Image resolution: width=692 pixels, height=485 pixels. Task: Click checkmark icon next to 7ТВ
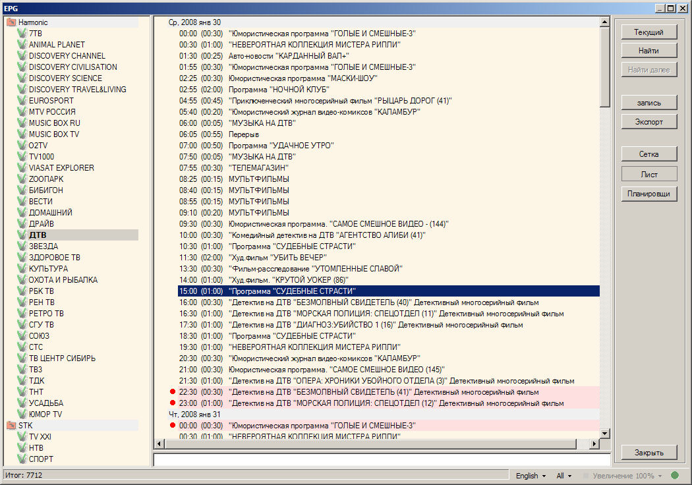coord(22,33)
